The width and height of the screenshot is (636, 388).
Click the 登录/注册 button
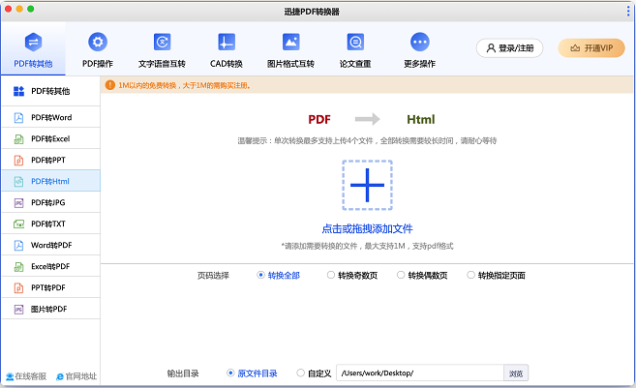(509, 48)
